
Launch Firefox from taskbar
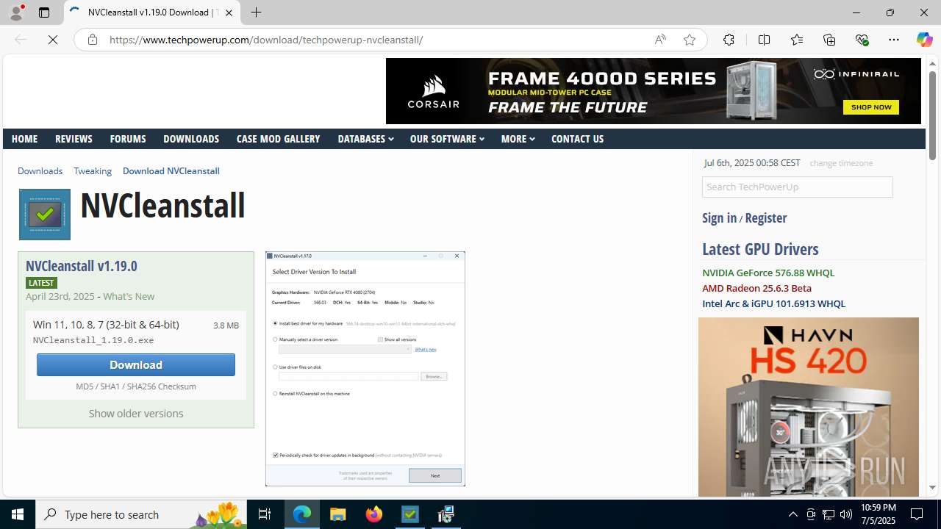pos(374,514)
